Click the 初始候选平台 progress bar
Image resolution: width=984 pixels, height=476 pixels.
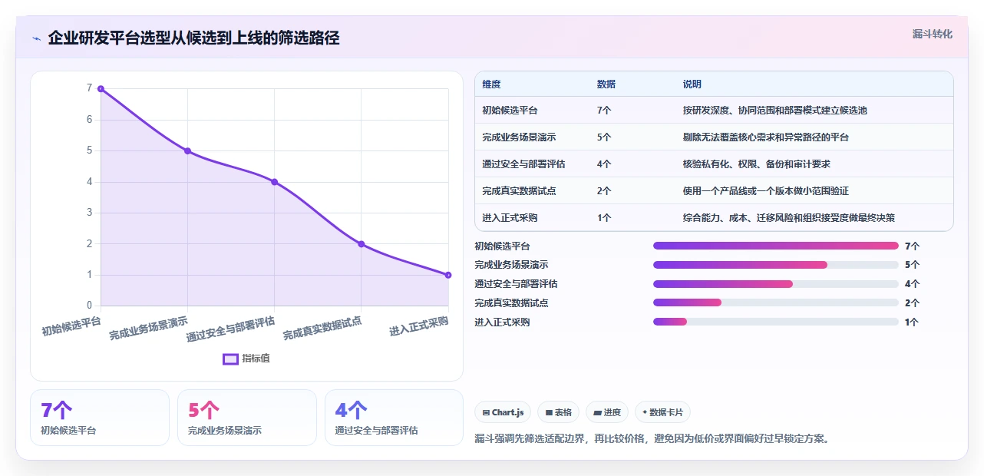(x=775, y=246)
